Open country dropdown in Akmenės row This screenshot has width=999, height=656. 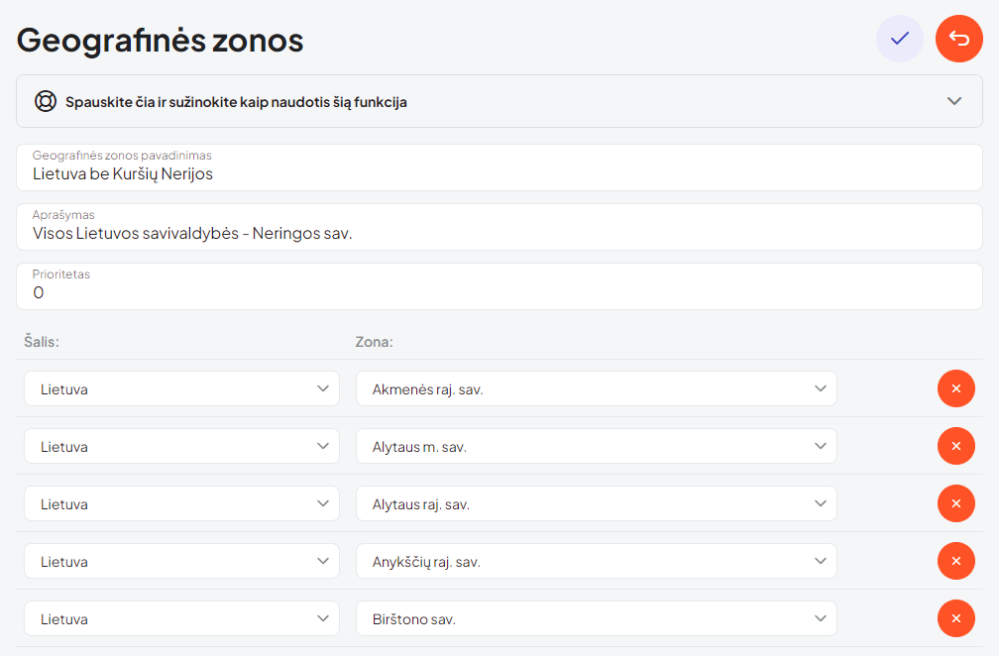(181, 388)
